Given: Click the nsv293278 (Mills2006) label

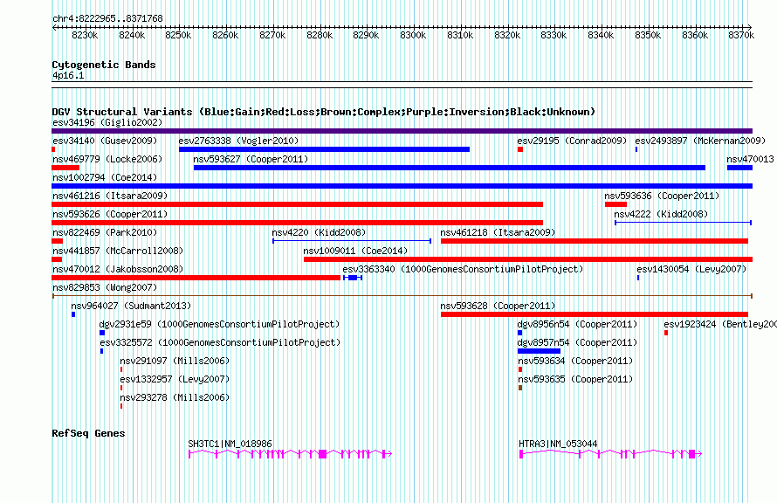Looking at the screenshot, I should pyautogui.click(x=175, y=397).
